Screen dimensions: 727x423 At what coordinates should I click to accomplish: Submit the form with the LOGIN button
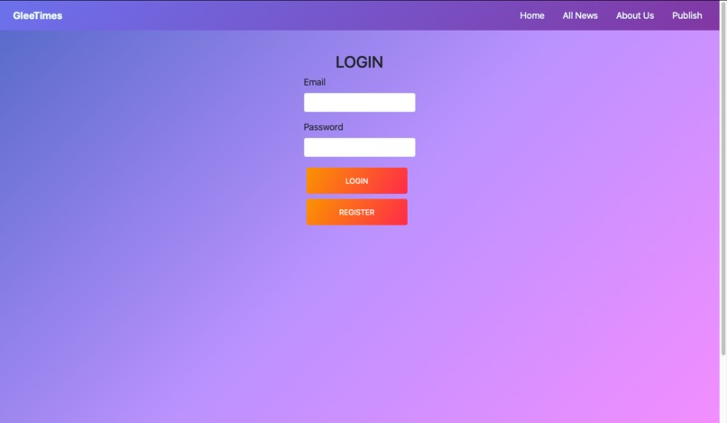tap(356, 181)
